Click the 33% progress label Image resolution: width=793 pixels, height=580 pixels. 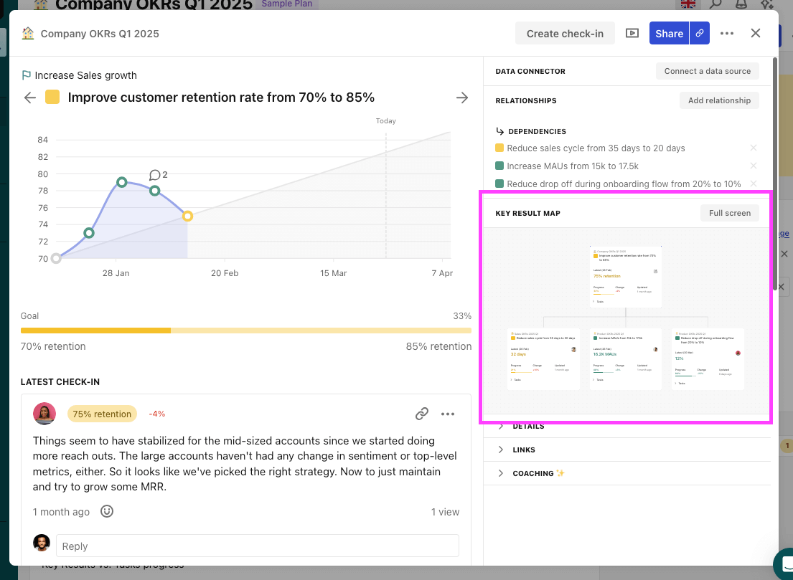pyautogui.click(x=462, y=315)
